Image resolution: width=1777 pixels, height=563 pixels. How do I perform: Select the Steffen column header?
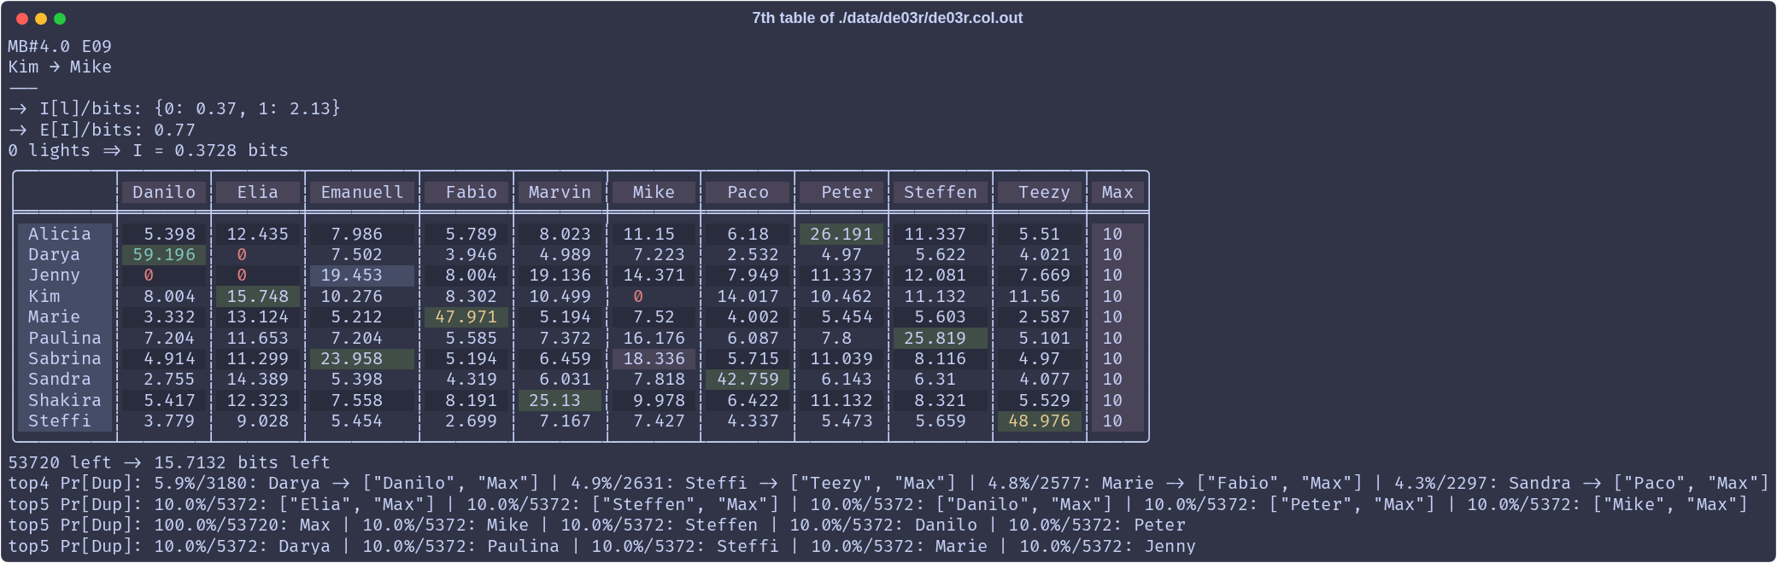click(x=941, y=193)
